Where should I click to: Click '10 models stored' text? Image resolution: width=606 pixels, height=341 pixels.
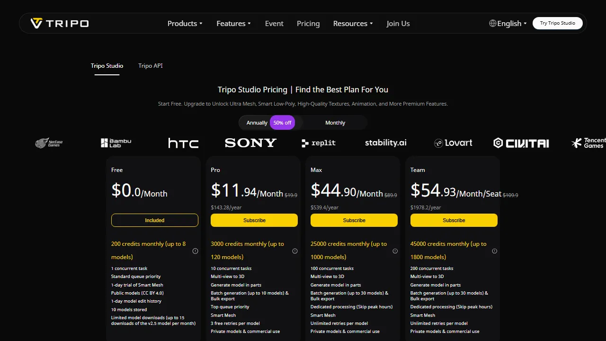click(129, 310)
